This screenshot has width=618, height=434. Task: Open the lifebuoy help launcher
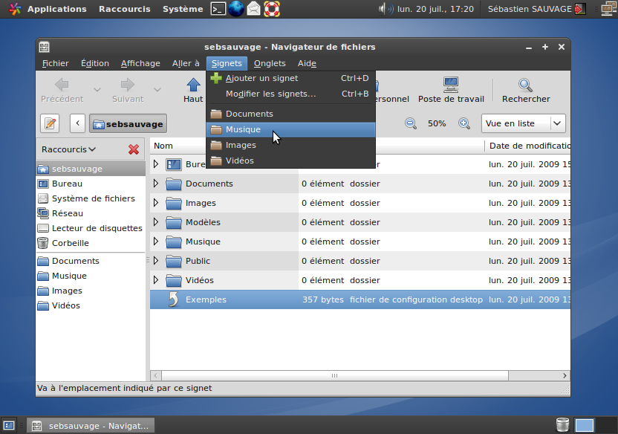pyautogui.click(x=272, y=9)
